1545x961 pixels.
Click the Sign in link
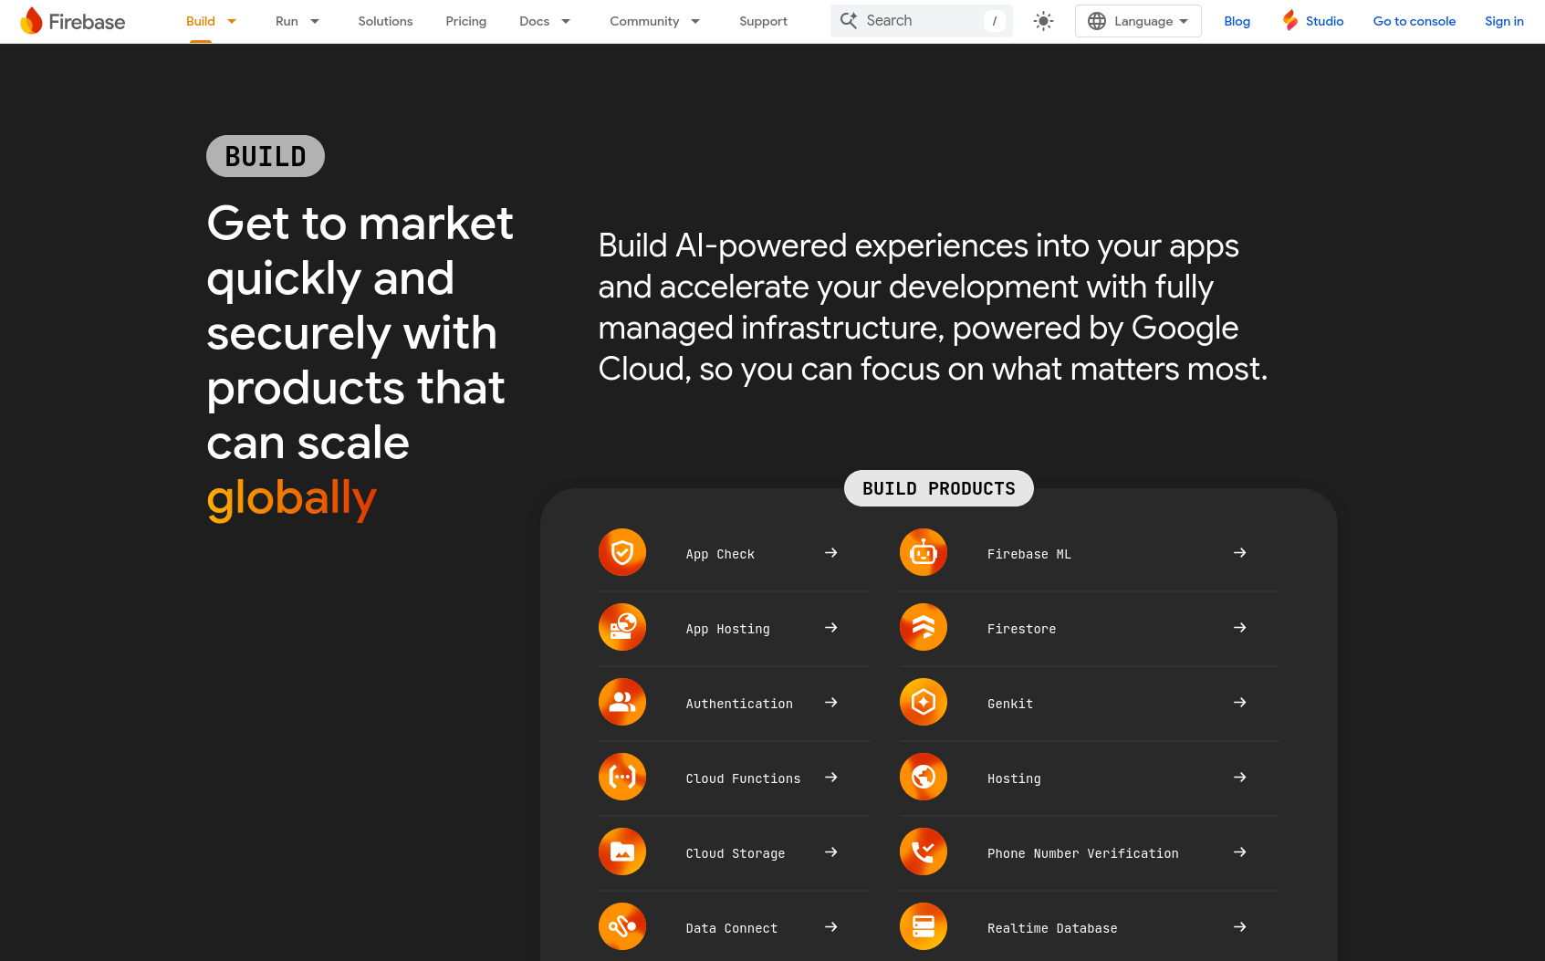(x=1504, y=21)
